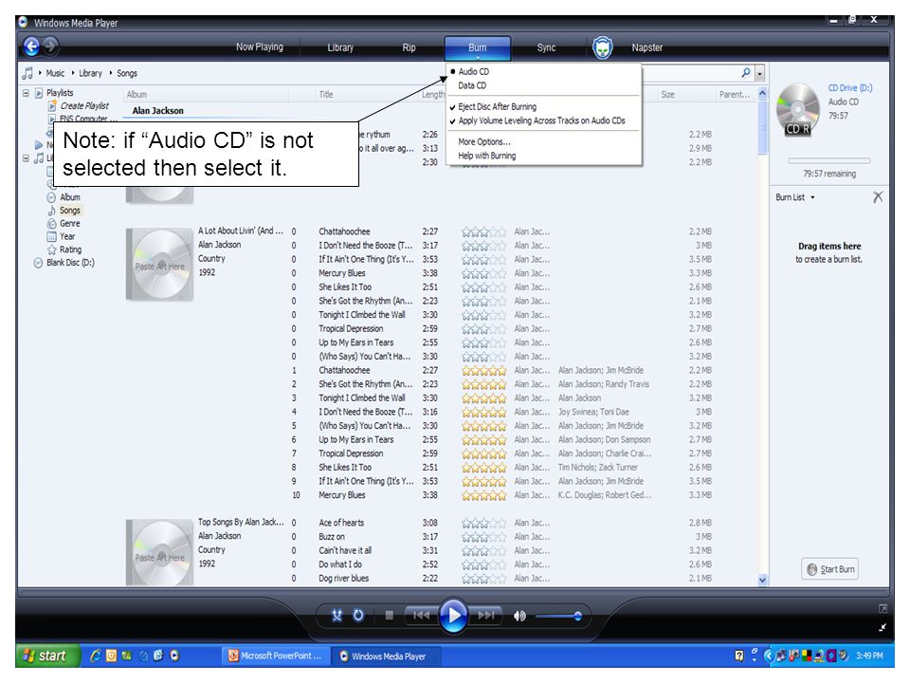Screen dimensions: 910x683
Task: Rate Mercury Blues track 10 stars
Action: pyautogui.click(x=483, y=495)
